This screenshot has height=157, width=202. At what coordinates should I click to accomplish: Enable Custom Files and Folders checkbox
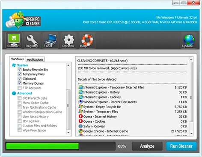tap(19, 126)
